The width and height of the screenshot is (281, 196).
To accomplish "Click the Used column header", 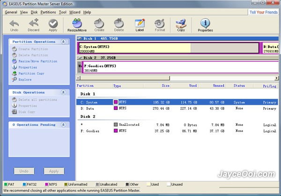I will (x=185, y=86).
